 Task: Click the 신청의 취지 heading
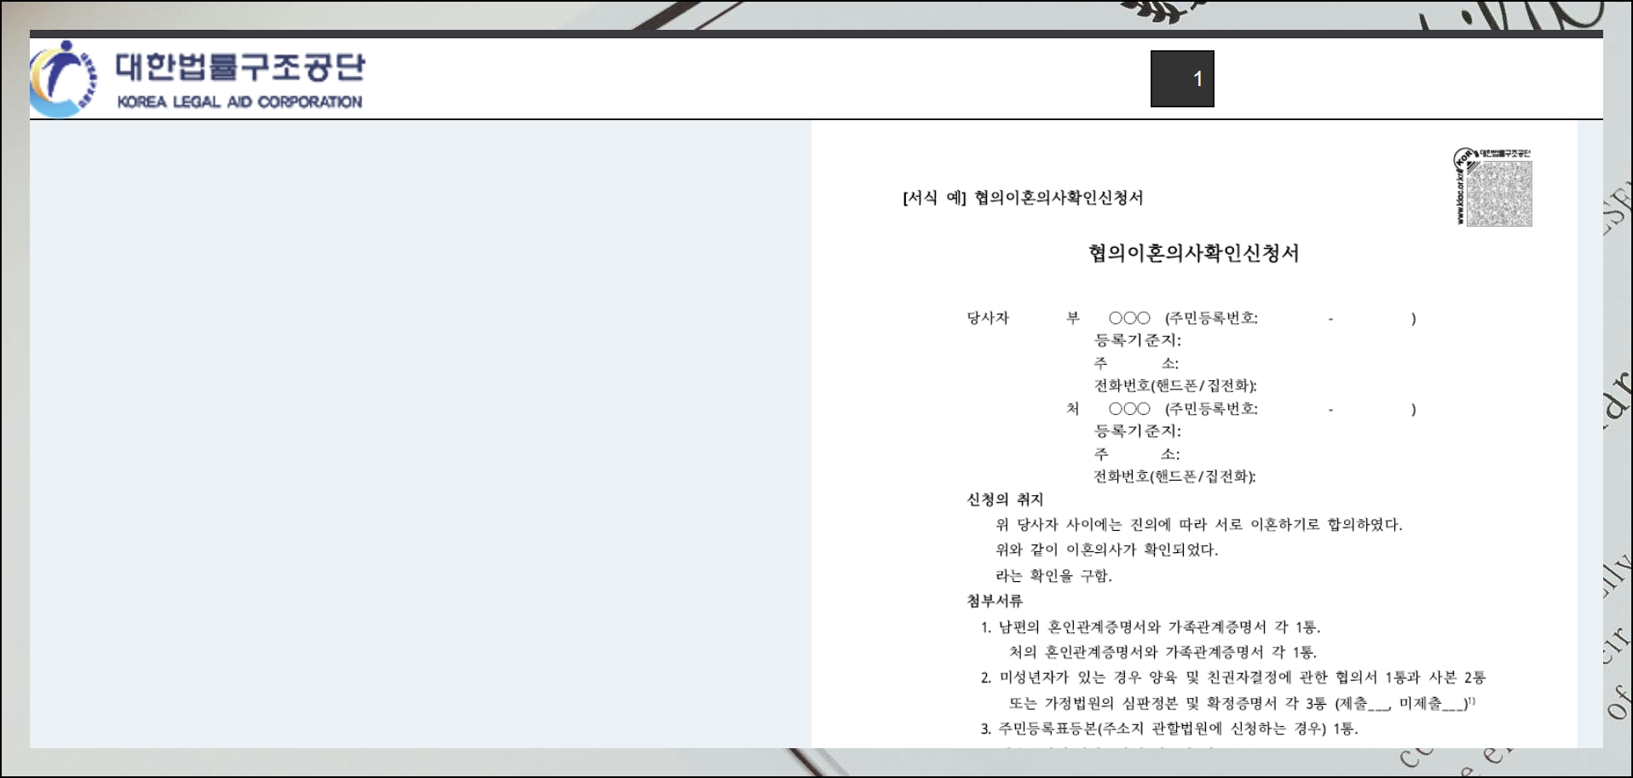click(1005, 499)
